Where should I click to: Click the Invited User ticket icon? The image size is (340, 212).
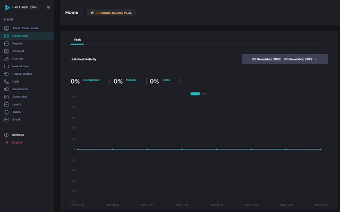[6, 66]
